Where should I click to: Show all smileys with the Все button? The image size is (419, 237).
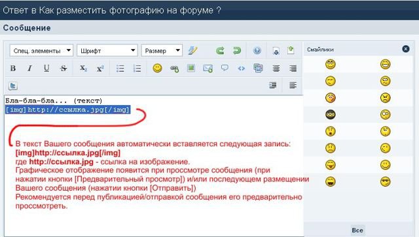357,230
